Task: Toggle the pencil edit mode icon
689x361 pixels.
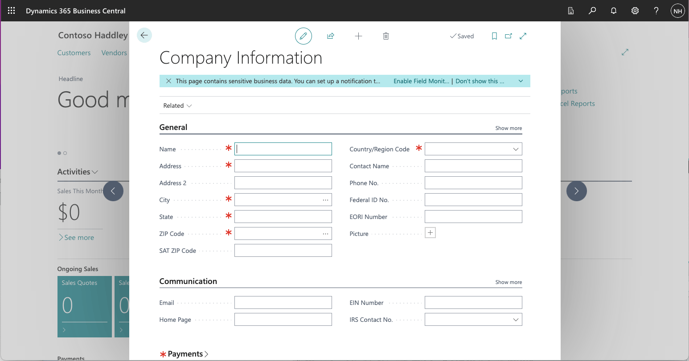Action: tap(303, 36)
